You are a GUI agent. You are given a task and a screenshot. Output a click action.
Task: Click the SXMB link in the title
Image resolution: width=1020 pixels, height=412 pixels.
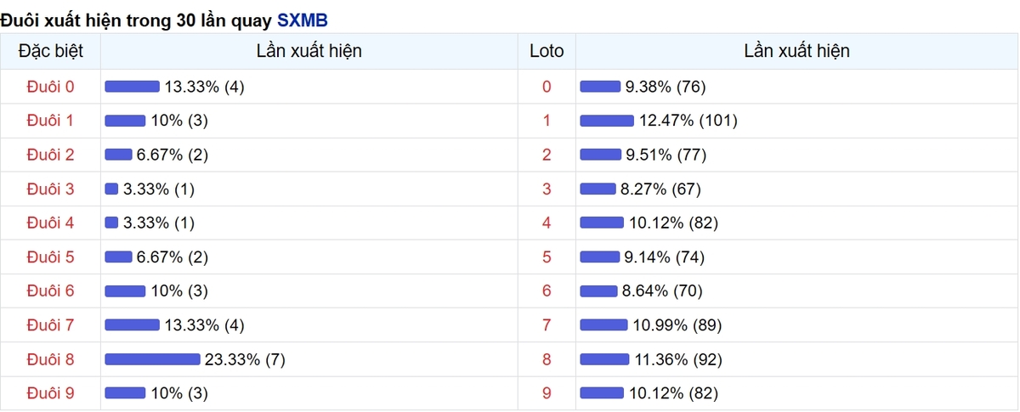(302, 20)
